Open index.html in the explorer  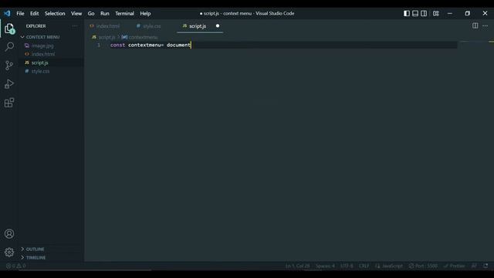(43, 54)
